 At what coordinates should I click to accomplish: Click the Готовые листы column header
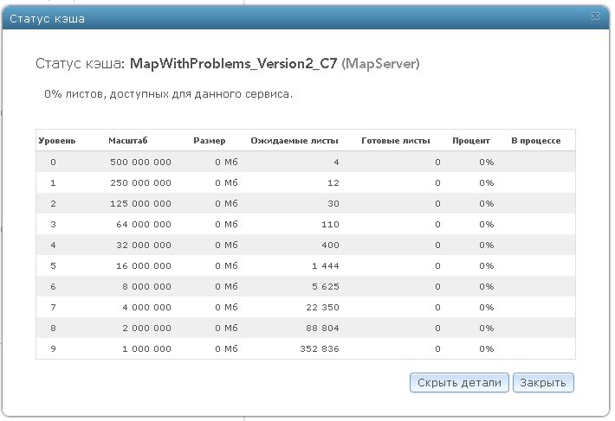click(396, 140)
